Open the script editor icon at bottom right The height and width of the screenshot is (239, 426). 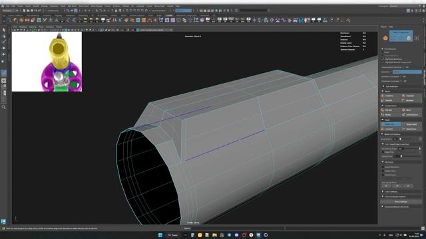click(423, 228)
